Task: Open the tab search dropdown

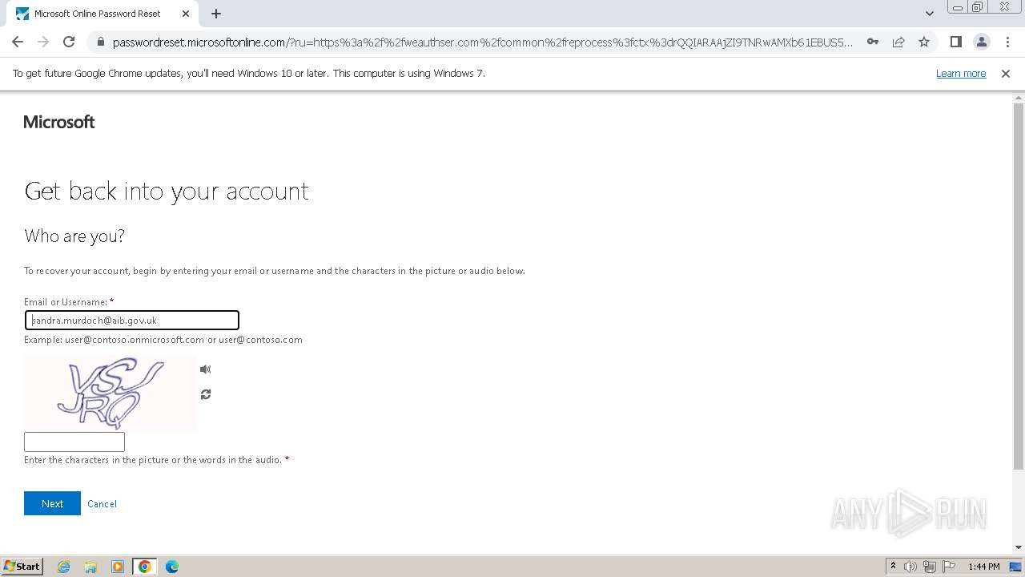Action: click(930, 14)
